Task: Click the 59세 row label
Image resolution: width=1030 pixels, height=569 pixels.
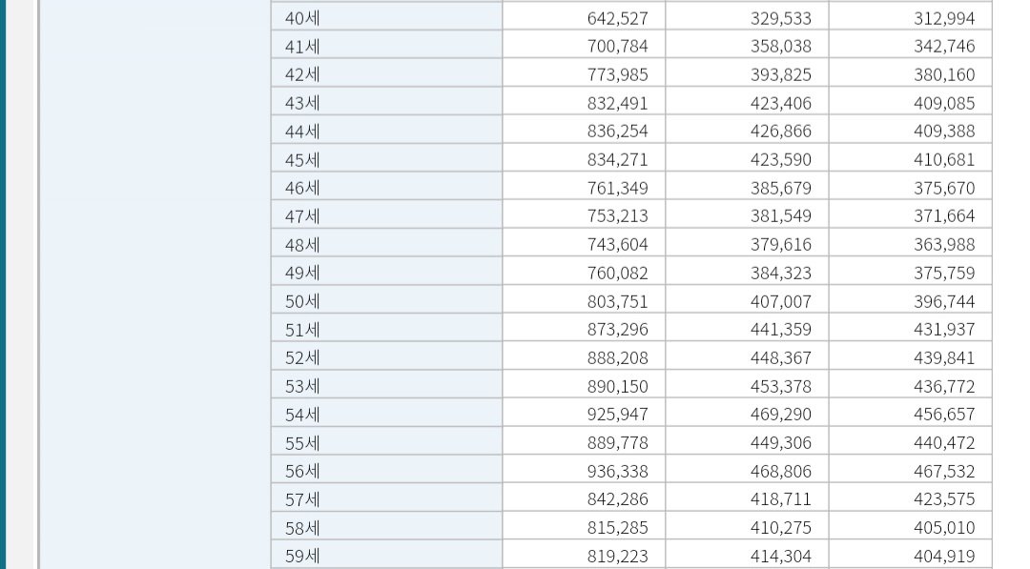Action: [387, 556]
